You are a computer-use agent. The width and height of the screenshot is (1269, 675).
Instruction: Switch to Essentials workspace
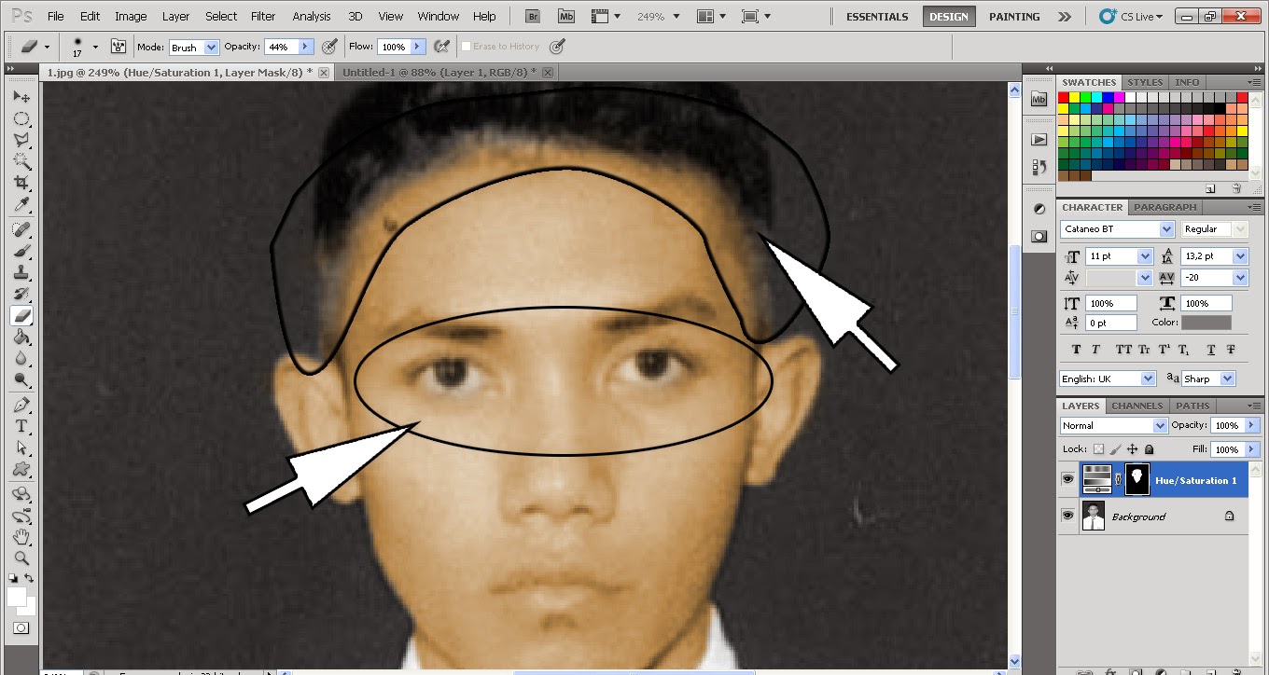pyautogui.click(x=877, y=17)
